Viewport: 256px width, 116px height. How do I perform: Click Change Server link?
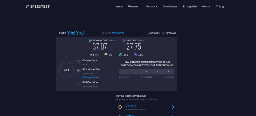91,77
